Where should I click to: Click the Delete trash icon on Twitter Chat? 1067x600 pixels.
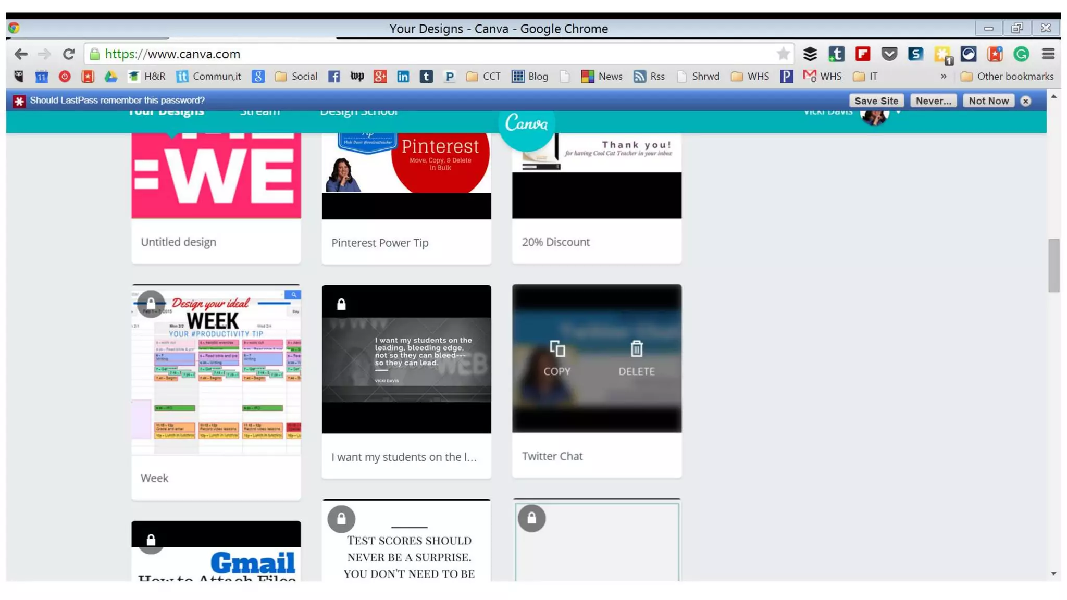coord(636,349)
